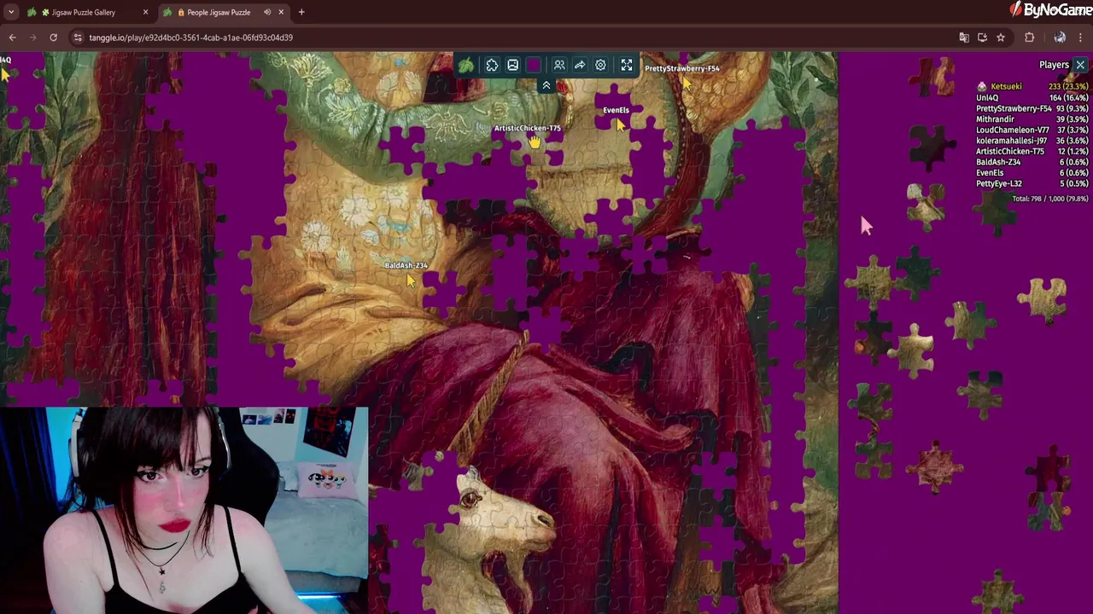Switch to the People Jigsaw Puzzle tab

[x=219, y=12]
